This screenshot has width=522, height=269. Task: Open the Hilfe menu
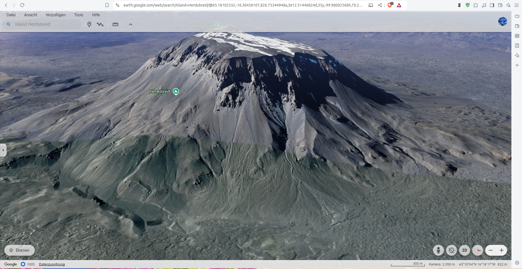coord(96,15)
